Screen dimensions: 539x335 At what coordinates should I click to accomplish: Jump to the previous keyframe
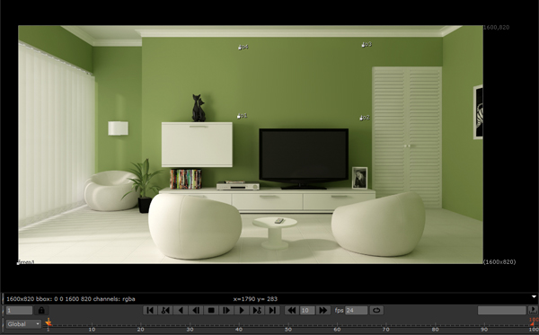tap(165, 310)
